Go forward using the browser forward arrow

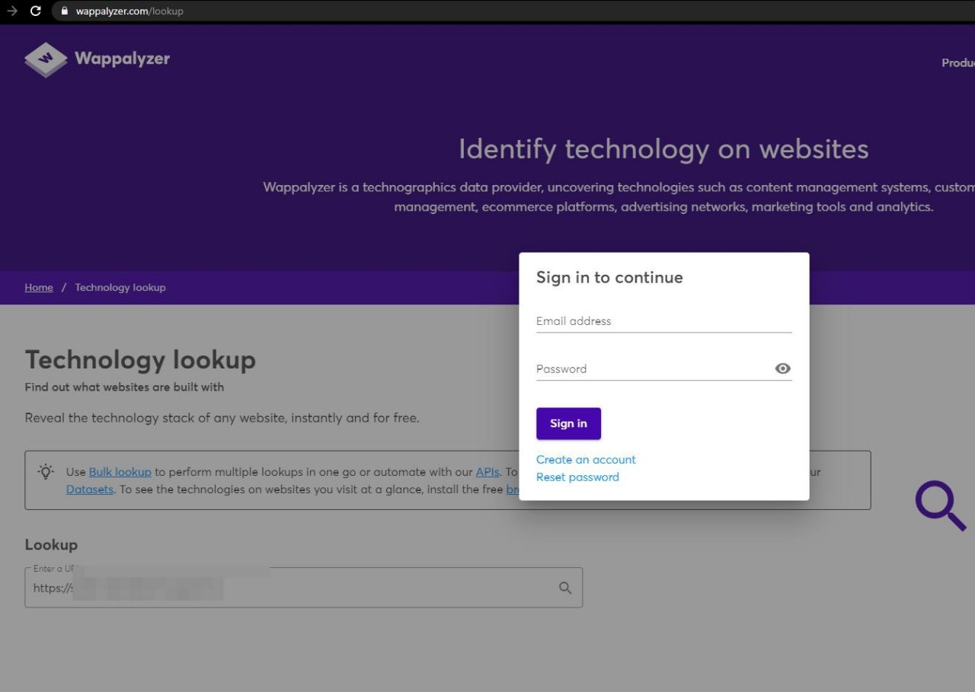click(x=11, y=11)
